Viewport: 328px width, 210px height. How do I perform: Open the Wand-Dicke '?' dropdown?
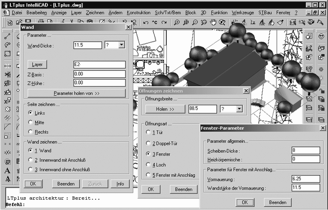121,45
